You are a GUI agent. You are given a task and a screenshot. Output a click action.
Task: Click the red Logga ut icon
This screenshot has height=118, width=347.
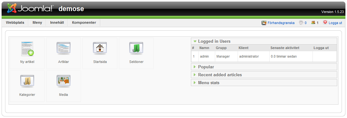(x=325, y=22)
